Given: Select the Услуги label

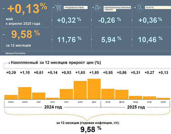Looking at the screenshot, I should coord(158,8).
